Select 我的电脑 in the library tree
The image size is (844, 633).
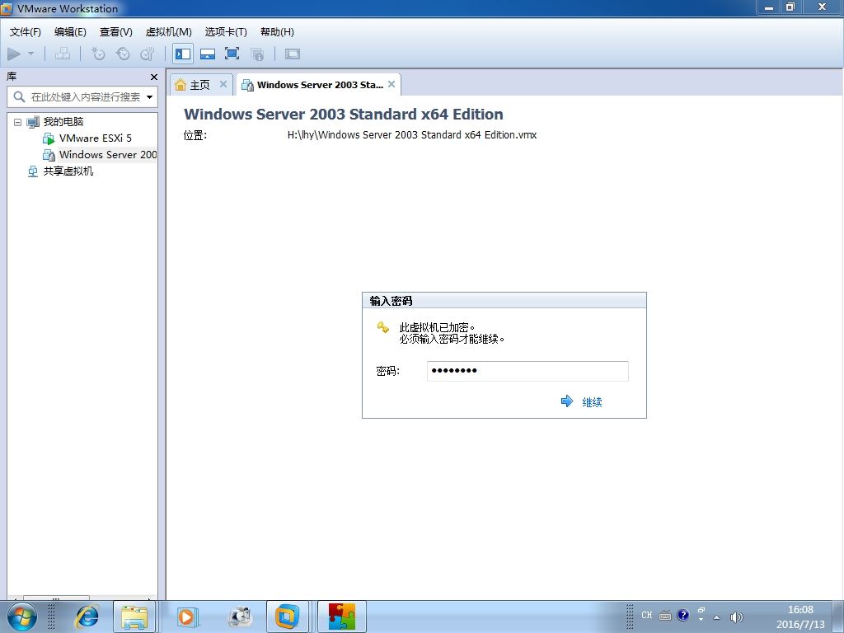click(x=63, y=122)
